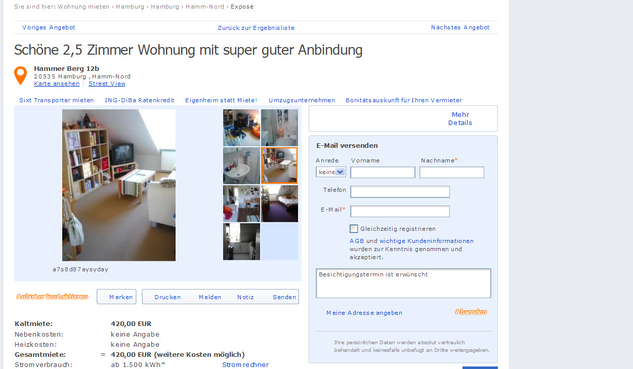View the kitchen thumbnail at the bottom
The height and width of the screenshot is (369, 633).
coord(241,242)
